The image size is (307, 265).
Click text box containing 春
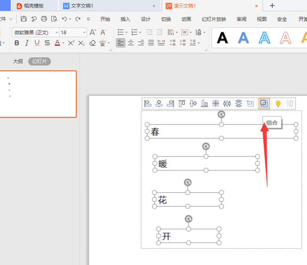tap(221, 132)
